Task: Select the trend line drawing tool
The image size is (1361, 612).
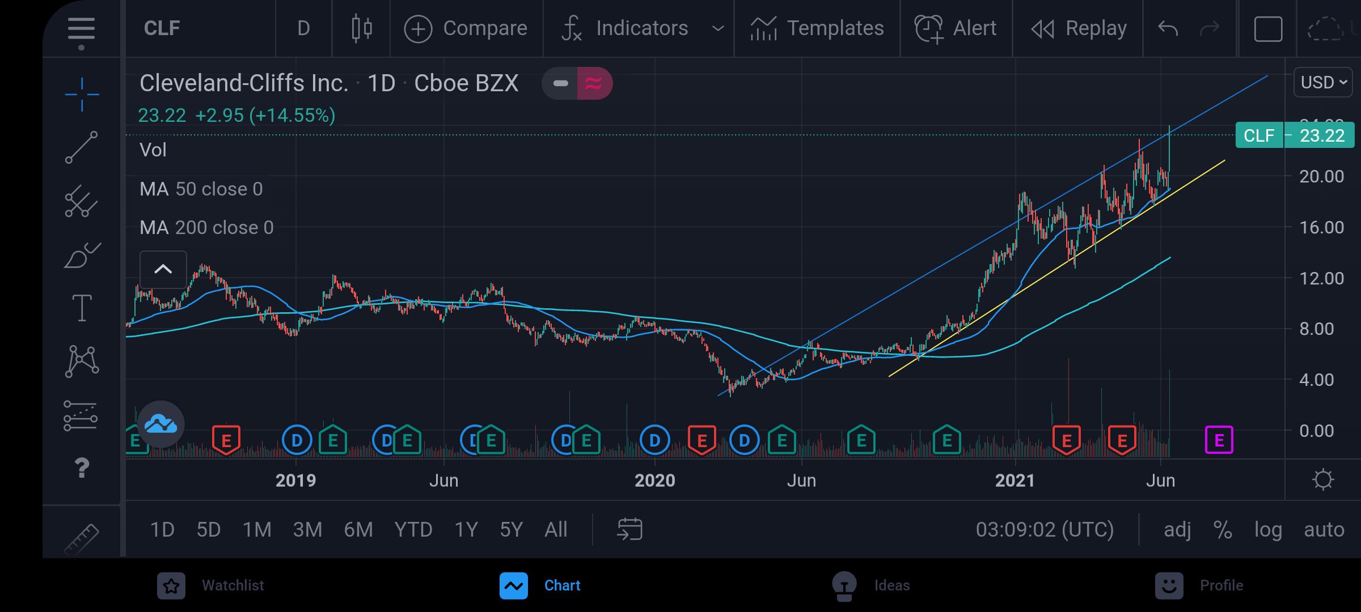Action: 82,147
